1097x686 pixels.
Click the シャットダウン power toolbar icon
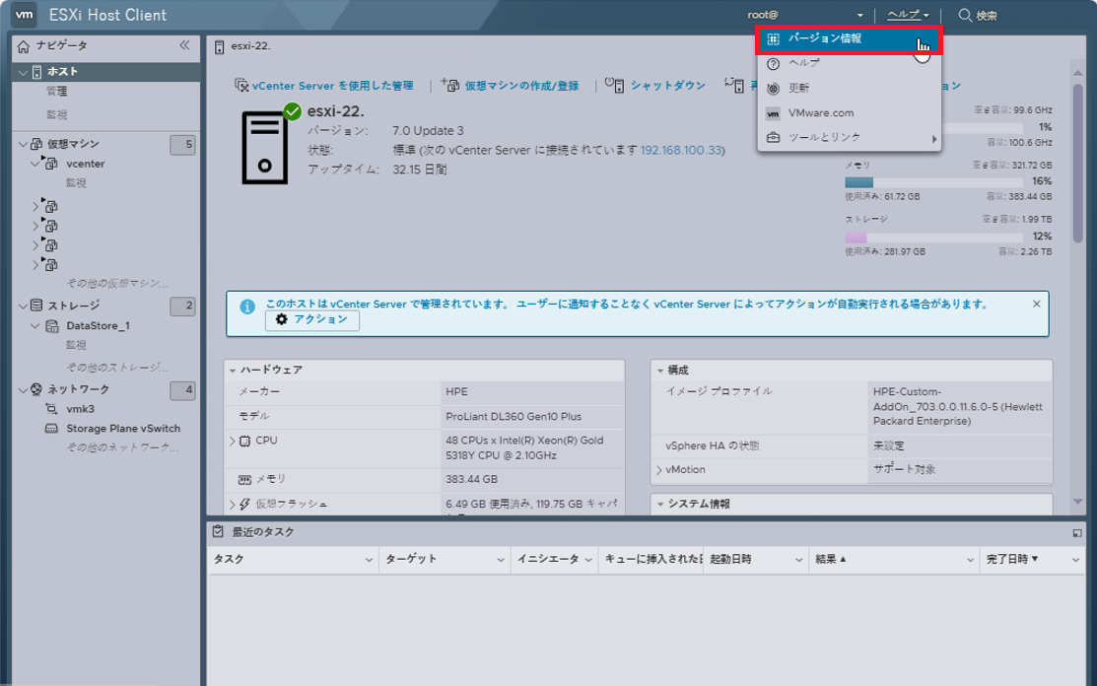(x=614, y=86)
